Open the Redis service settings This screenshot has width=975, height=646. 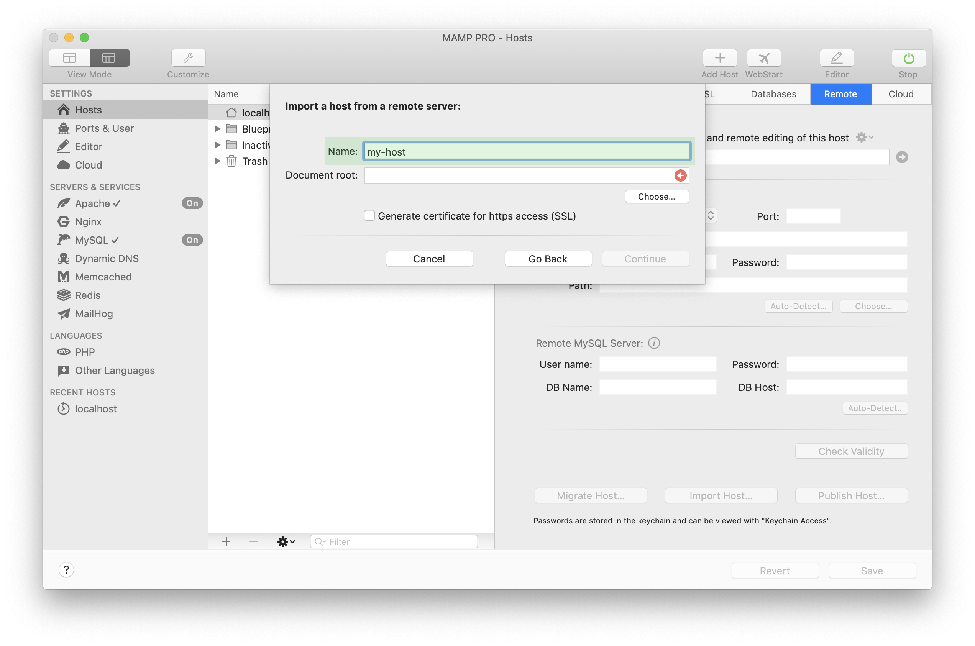click(x=87, y=295)
